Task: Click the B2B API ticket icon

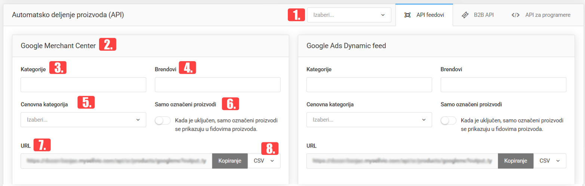Action: coord(465,15)
